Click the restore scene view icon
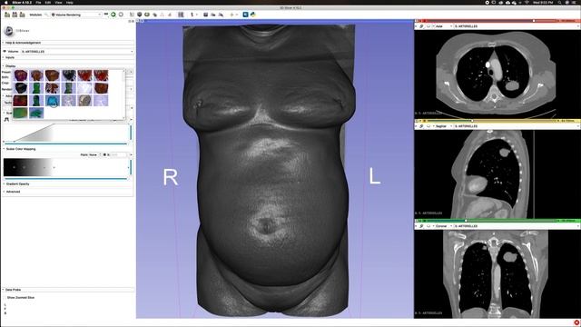Image resolution: width=581 pixels, height=327 pixels. tap(221, 15)
